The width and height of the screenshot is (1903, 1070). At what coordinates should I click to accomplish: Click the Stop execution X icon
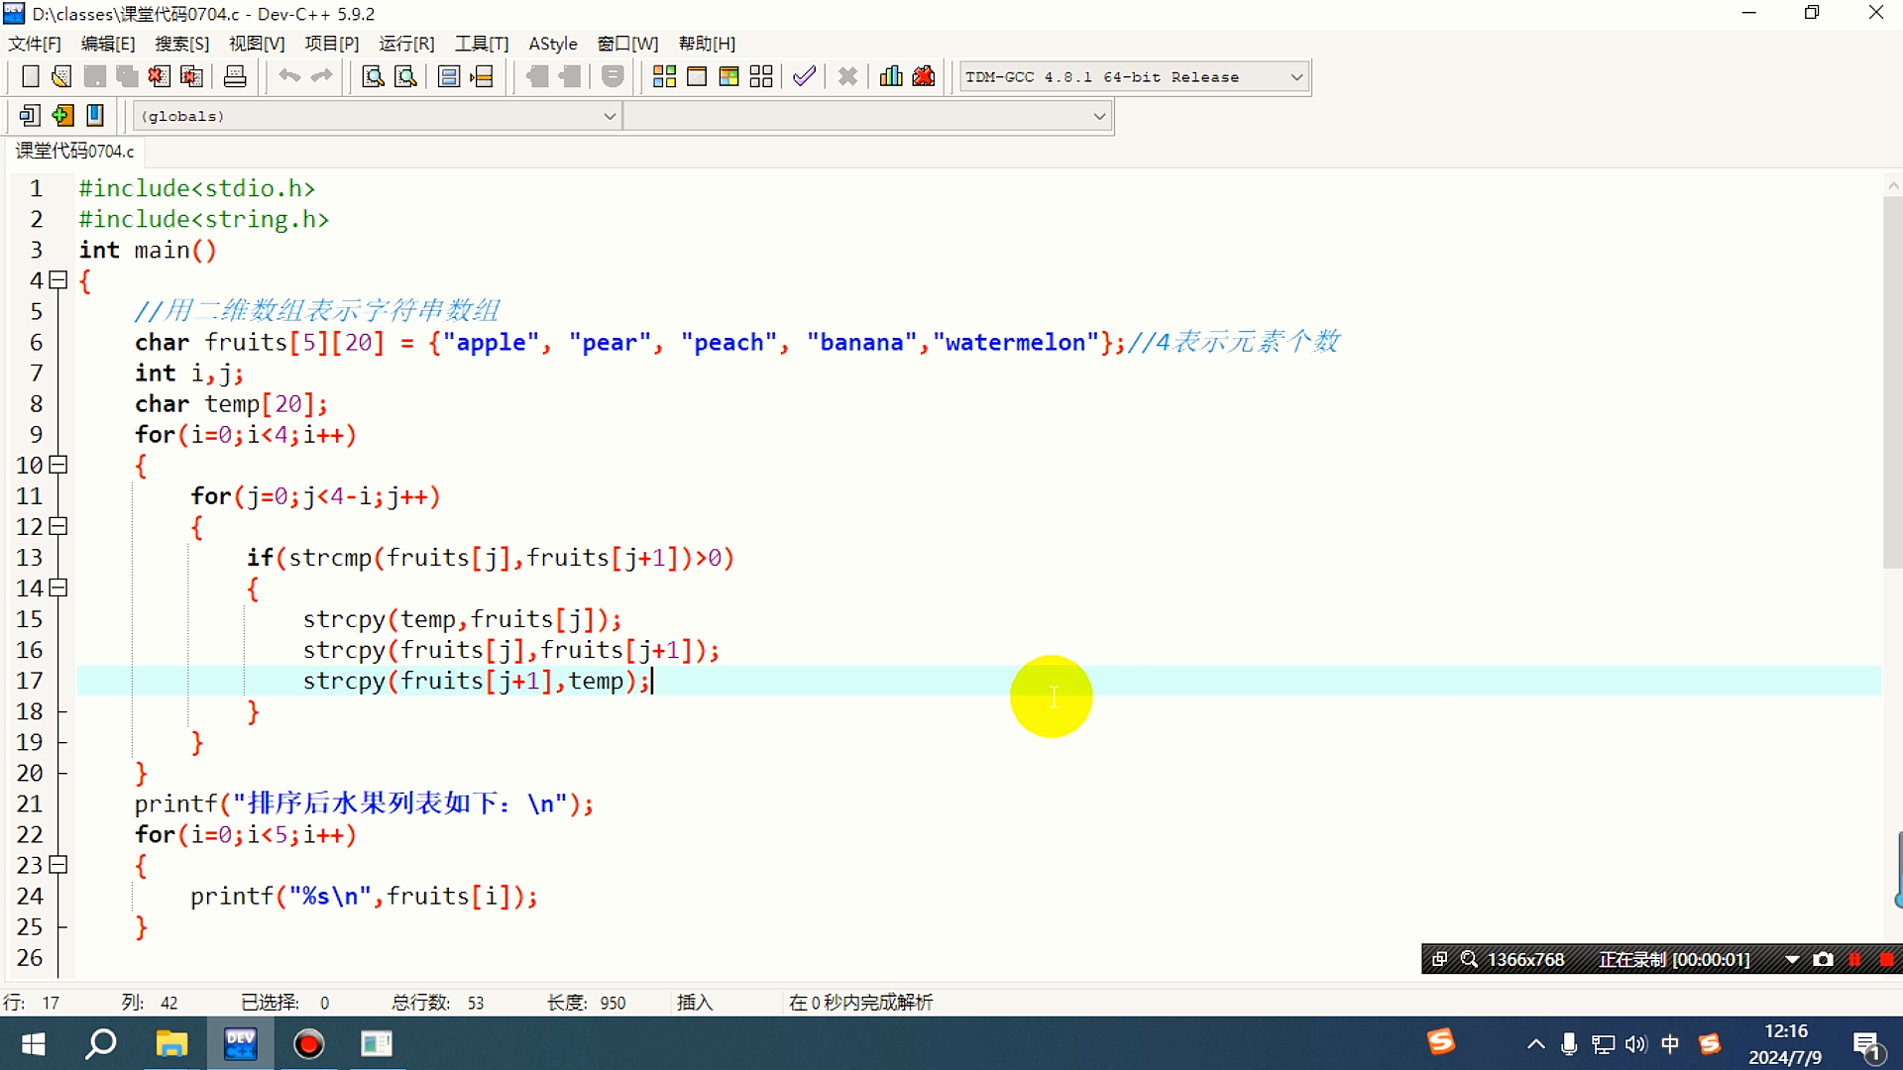coord(847,76)
